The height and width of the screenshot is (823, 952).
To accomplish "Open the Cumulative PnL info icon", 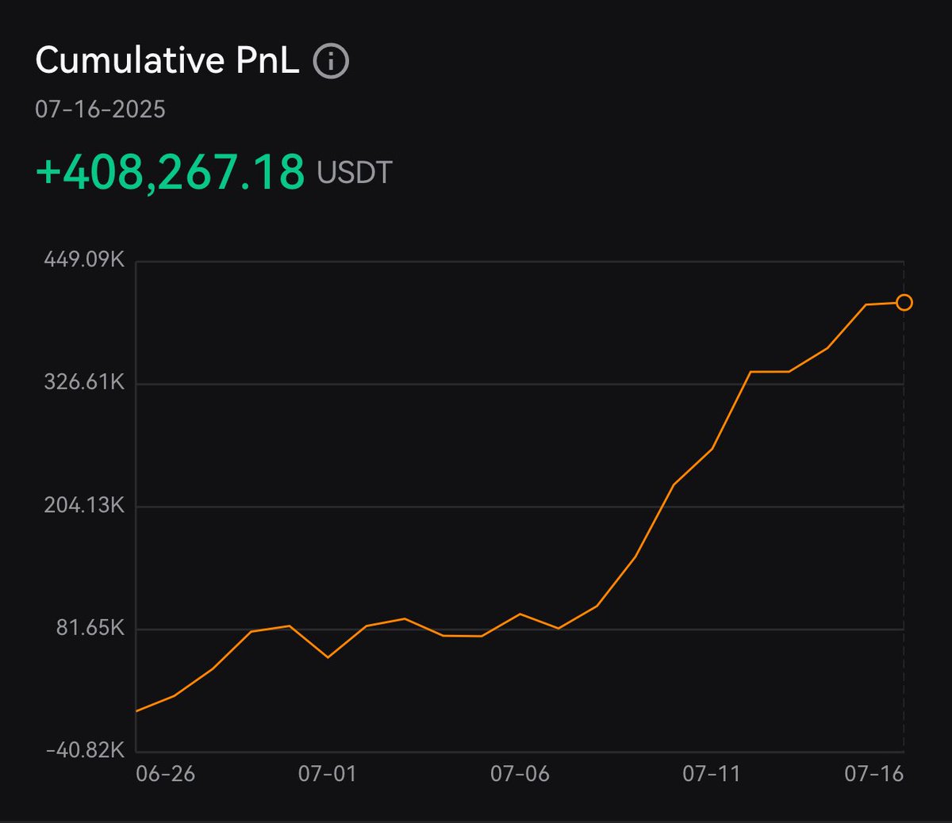I will tap(331, 61).
